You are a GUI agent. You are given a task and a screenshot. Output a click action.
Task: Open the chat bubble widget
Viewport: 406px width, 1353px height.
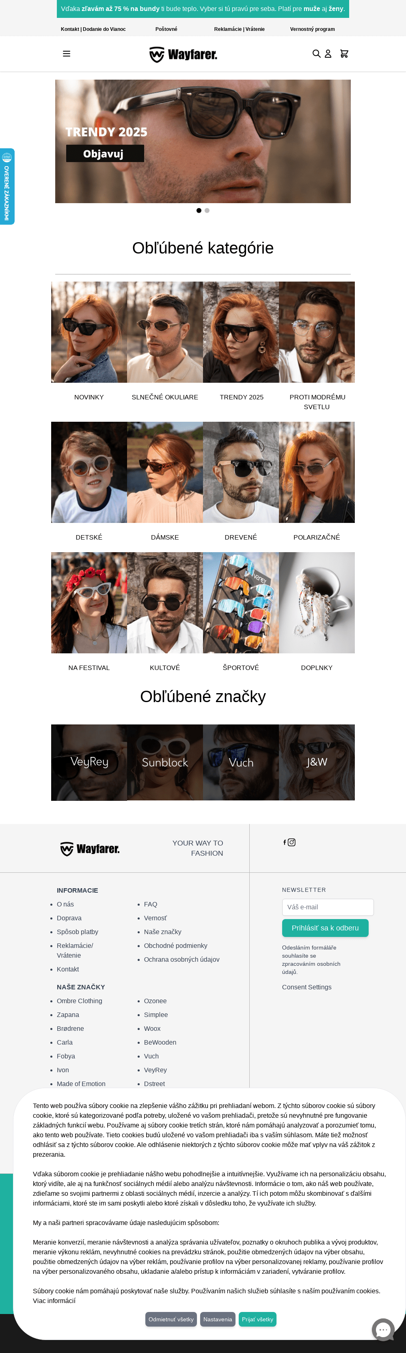click(x=383, y=1330)
